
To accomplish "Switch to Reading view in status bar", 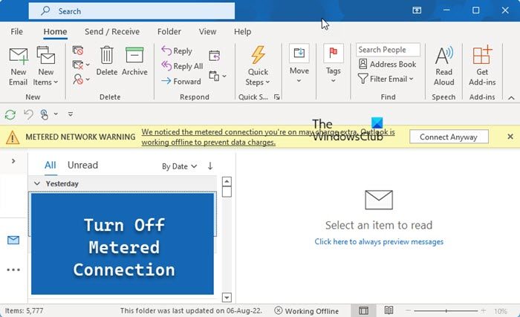I will click(x=389, y=310).
